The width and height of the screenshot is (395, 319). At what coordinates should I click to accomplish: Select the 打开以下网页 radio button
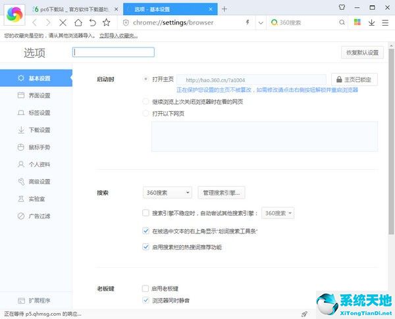pyautogui.click(x=145, y=113)
